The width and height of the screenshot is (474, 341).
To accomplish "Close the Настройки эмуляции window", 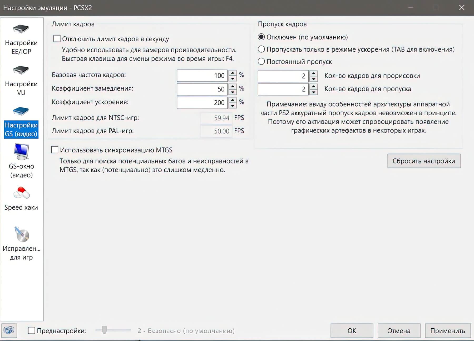I will pos(462,7).
